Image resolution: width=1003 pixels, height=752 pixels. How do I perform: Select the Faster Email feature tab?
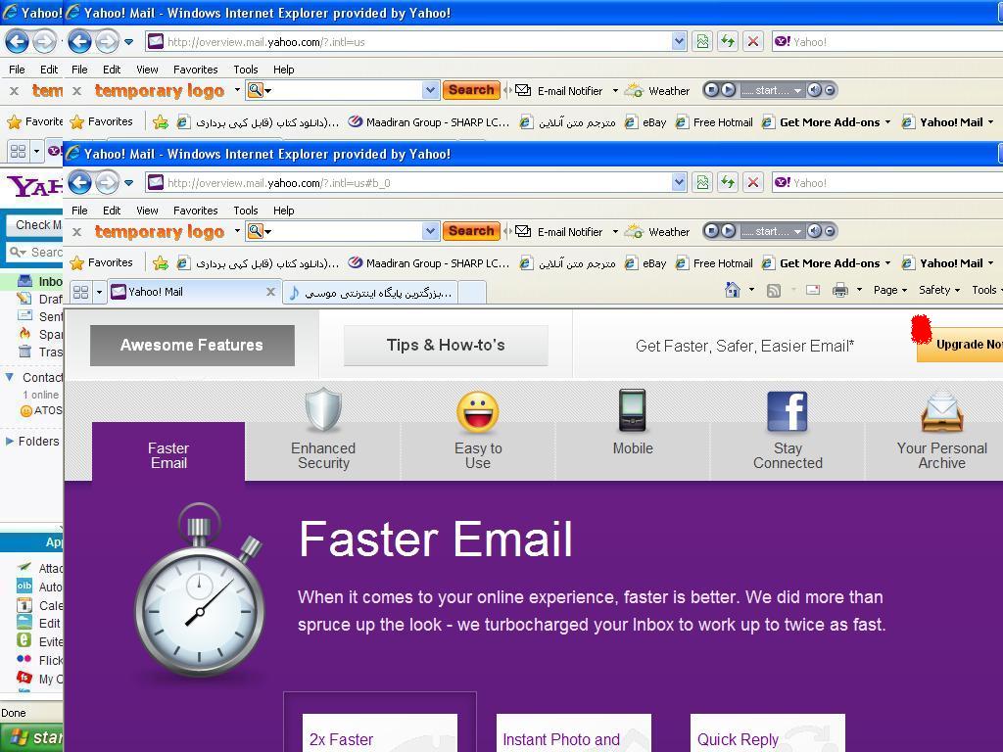pyautogui.click(x=168, y=450)
